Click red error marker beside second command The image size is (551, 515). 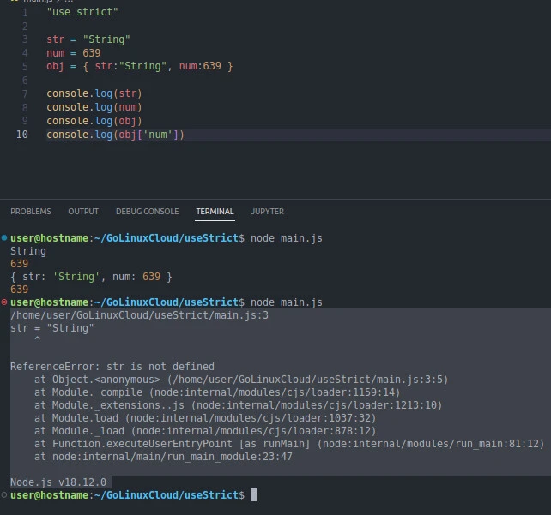tap(4, 302)
